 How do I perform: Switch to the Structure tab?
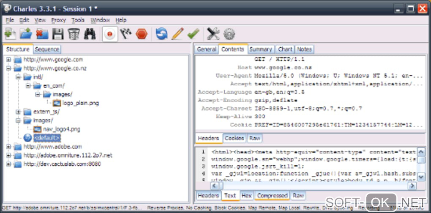tap(18, 49)
